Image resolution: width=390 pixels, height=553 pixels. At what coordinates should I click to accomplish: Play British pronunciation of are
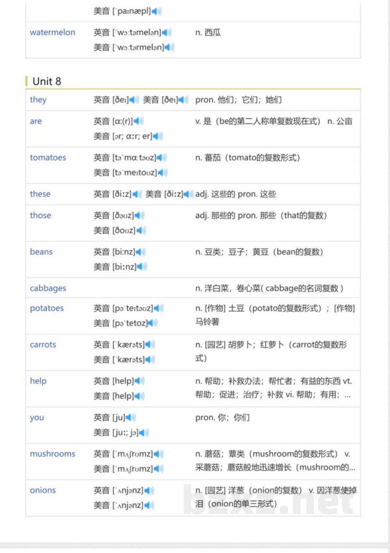click(x=138, y=121)
